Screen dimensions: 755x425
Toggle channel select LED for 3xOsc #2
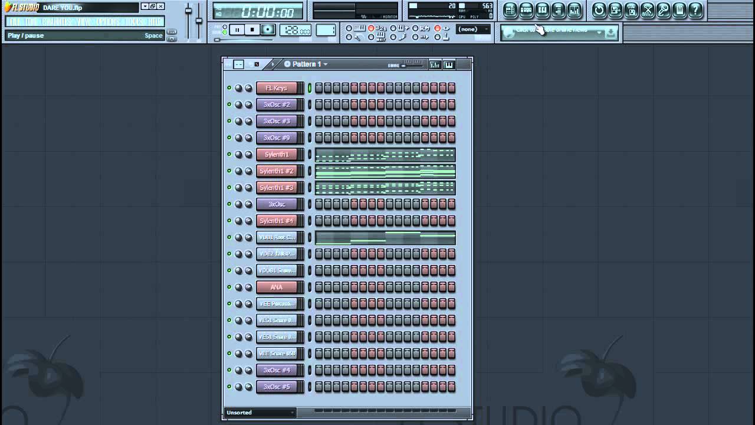point(310,104)
